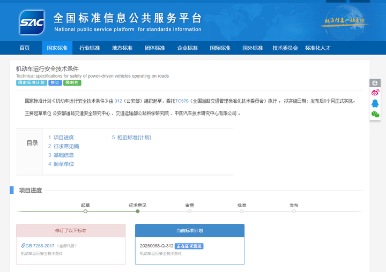Jump to contents item 1 项目进度
The width and height of the screenshot is (386, 272).
(x=61, y=138)
